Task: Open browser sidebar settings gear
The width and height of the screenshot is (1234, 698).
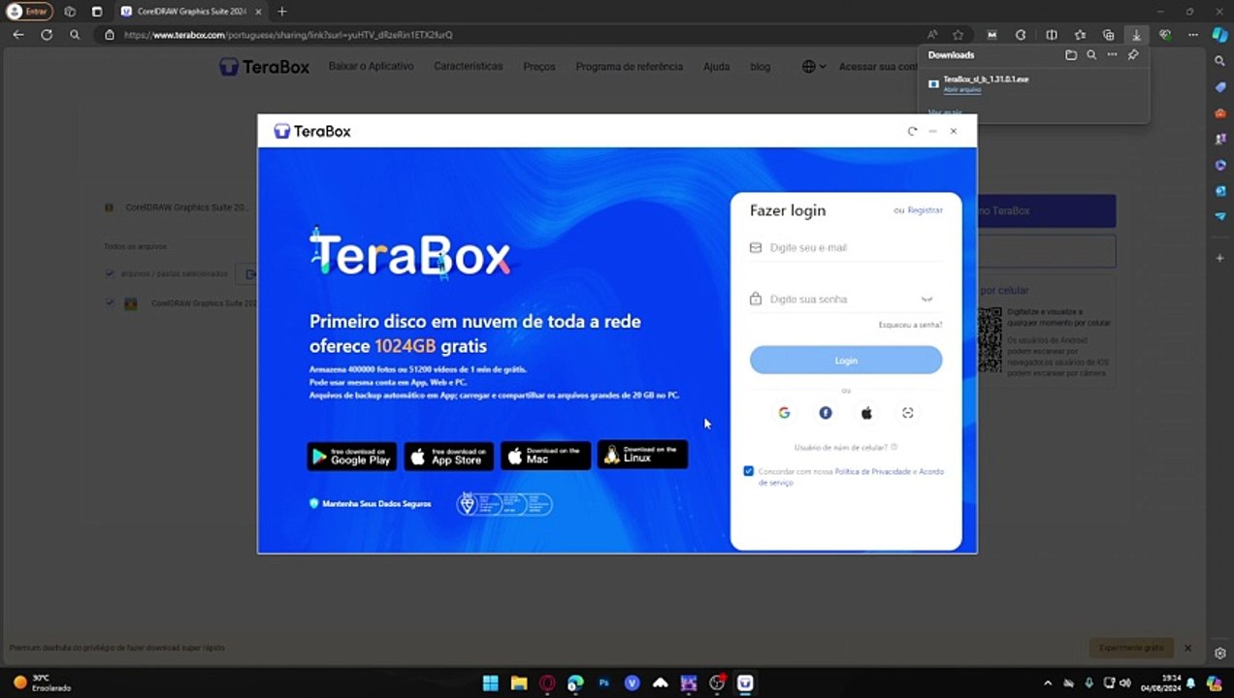Action: point(1220,653)
